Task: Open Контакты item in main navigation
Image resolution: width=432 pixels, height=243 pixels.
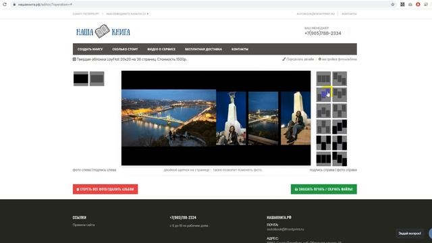Action: 240,49
